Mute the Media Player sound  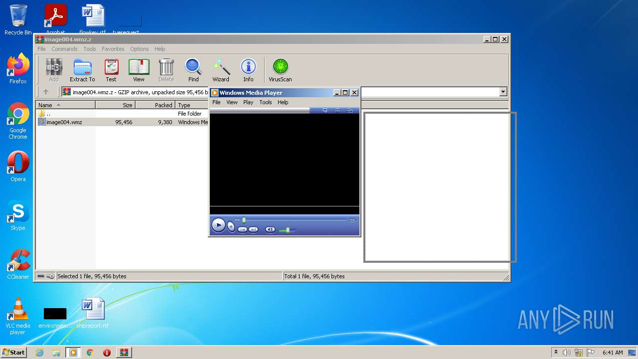pyautogui.click(x=270, y=229)
